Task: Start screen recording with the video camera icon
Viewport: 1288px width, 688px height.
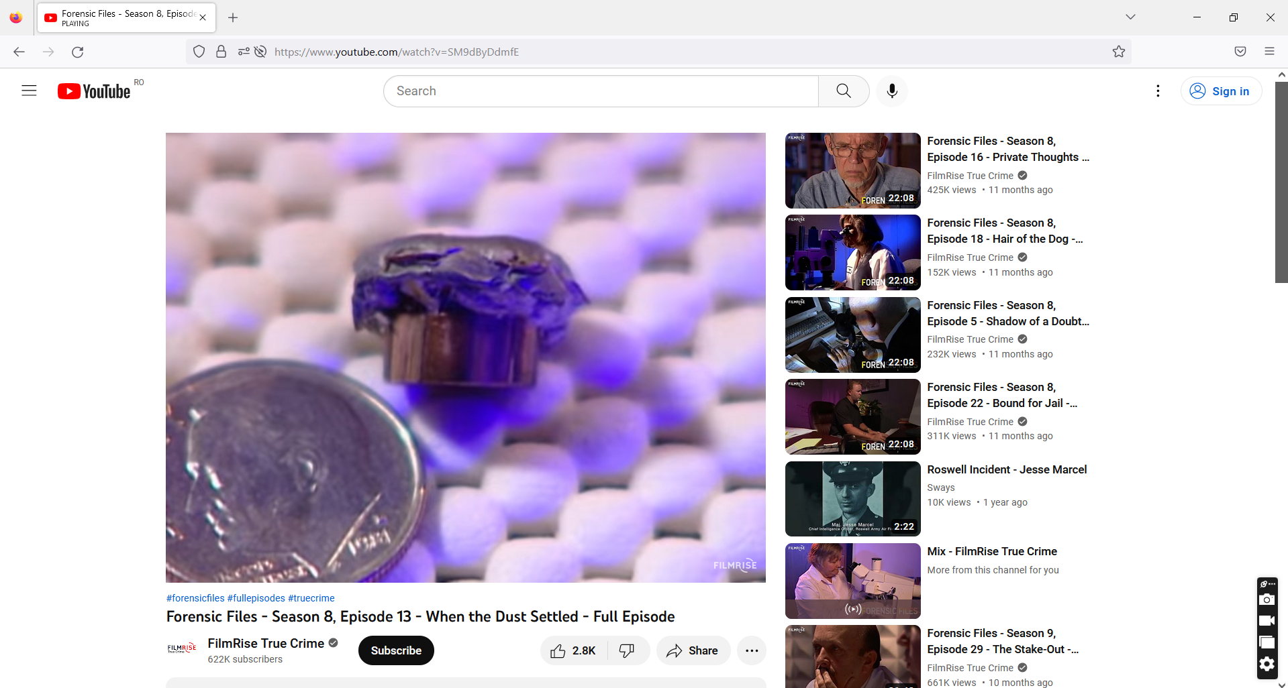Action: [x=1267, y=620]
